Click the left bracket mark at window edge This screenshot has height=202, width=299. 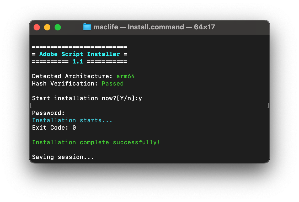click(31, 105)
